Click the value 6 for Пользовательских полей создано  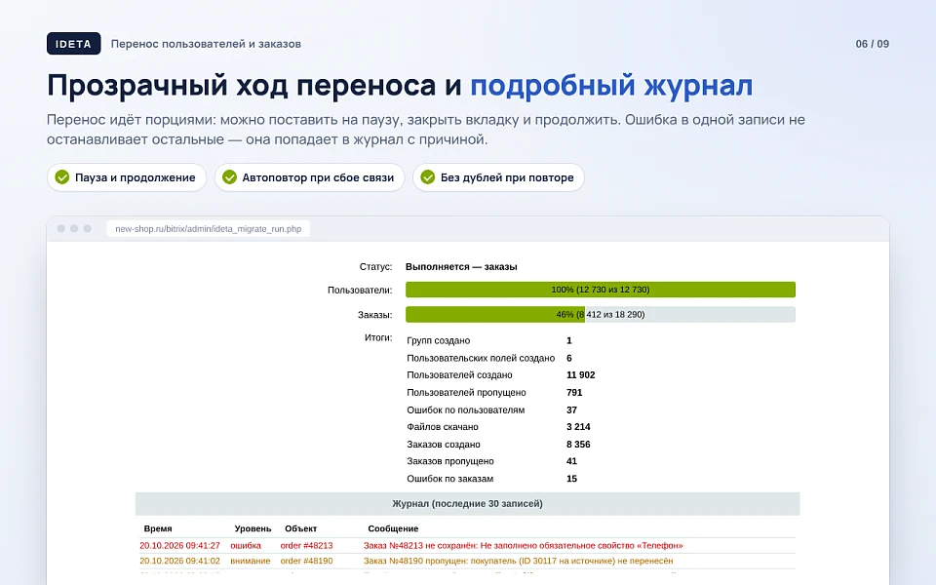tap(568, 358)
